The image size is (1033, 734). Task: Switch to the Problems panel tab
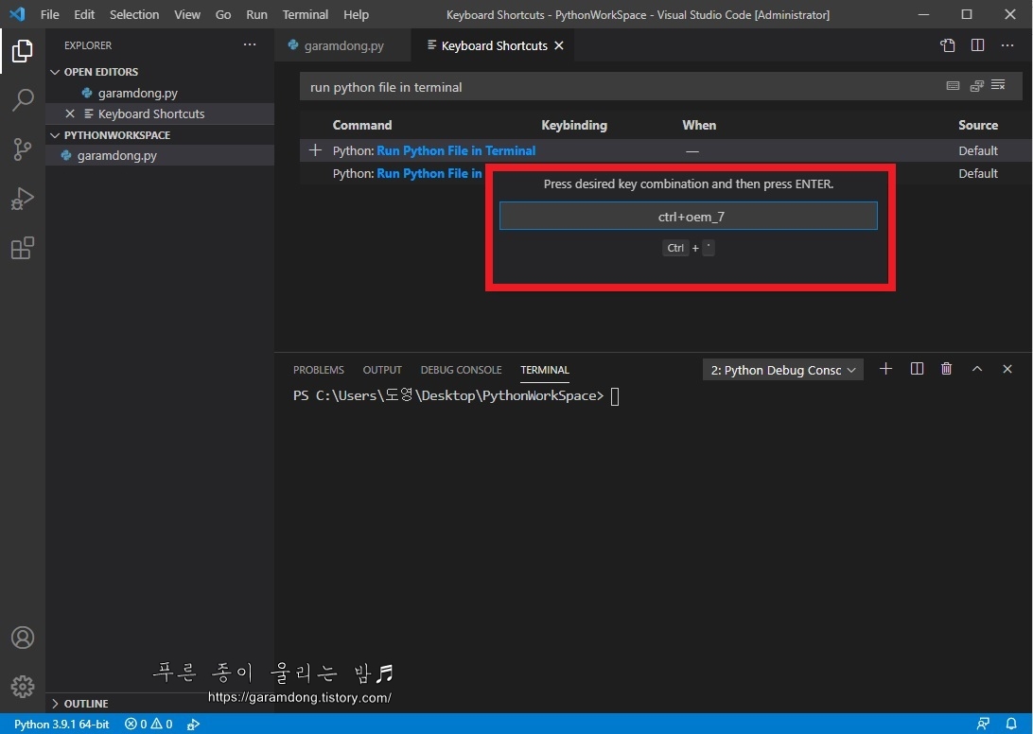click(x=319, y=370)
